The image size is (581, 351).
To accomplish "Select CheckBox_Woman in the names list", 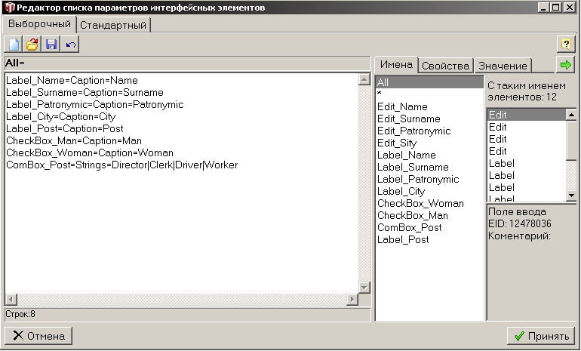I will click(420, 204).
